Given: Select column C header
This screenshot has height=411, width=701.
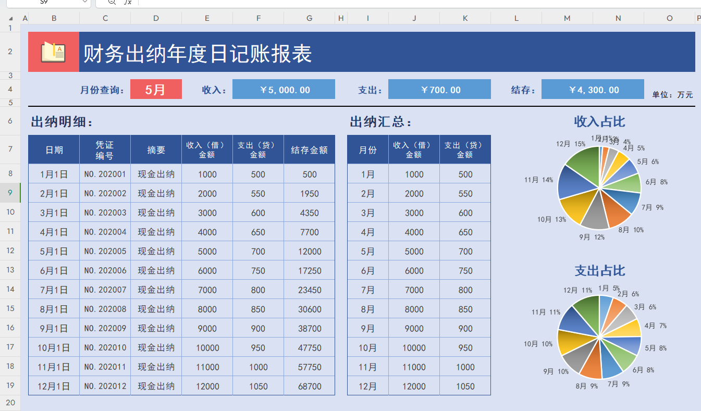Looking at the screenshot, I should [x=105, y=18].
